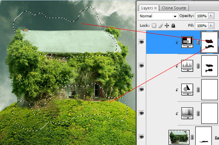Click the Selective Color layer's clipping arrow
Image resolution: width=219 pixels, height=145 pixels.
[177, 90]
